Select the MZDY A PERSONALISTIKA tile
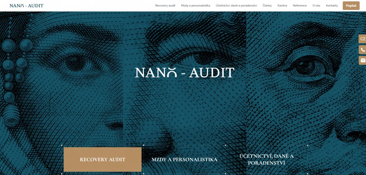366x175 pixels. click(x=184, y=160)
